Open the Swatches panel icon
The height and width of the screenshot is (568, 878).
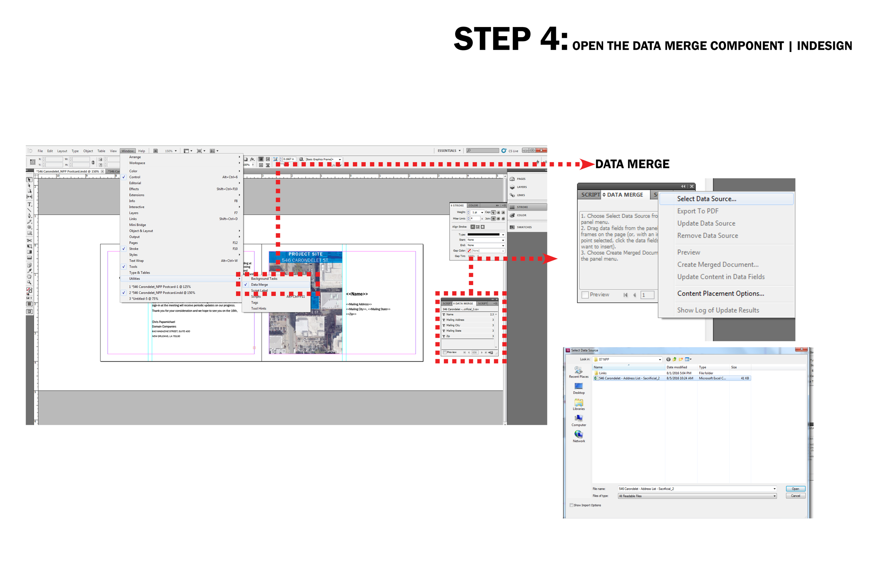512,227
